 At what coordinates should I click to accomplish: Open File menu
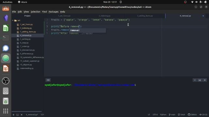coord(14,12)
